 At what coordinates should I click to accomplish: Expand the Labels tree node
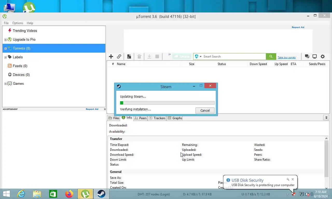point(5,57)
